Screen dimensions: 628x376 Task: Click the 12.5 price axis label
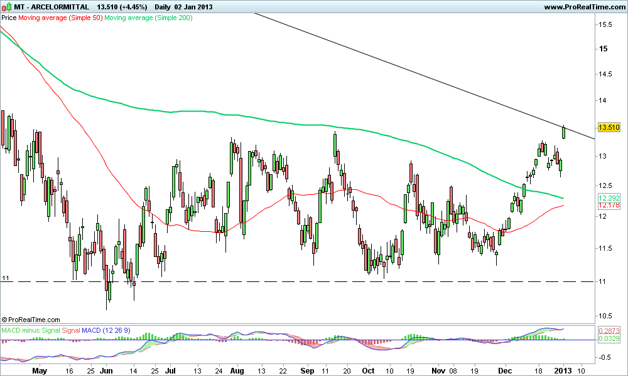[x=605, y=185]
